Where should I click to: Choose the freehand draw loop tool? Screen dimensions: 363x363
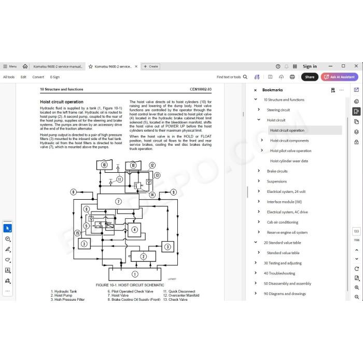point(8,260)
